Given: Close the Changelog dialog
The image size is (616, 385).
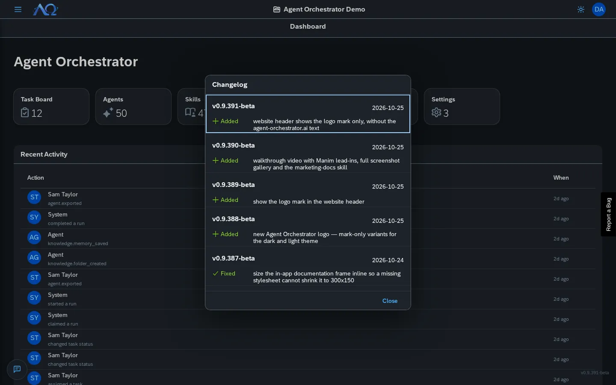Looking at the screenshot, I should [390, 301].
